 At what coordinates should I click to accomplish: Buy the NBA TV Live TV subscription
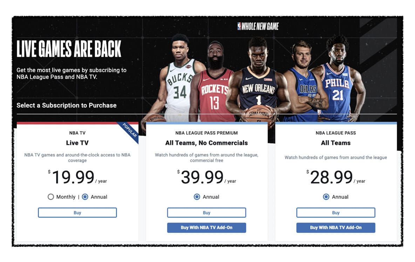point(77,213)
